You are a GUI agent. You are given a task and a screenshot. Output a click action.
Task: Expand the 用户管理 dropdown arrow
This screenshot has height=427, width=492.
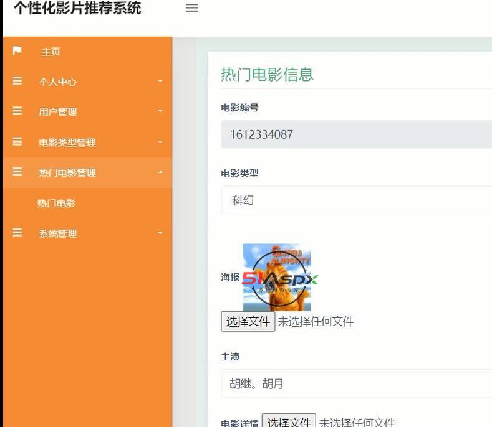pos(160,111)
